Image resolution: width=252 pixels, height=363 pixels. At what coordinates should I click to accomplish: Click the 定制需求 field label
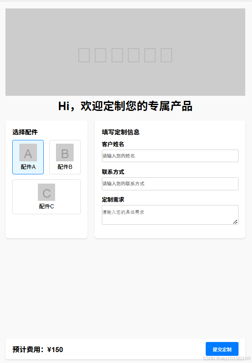[x=113, y=200]
